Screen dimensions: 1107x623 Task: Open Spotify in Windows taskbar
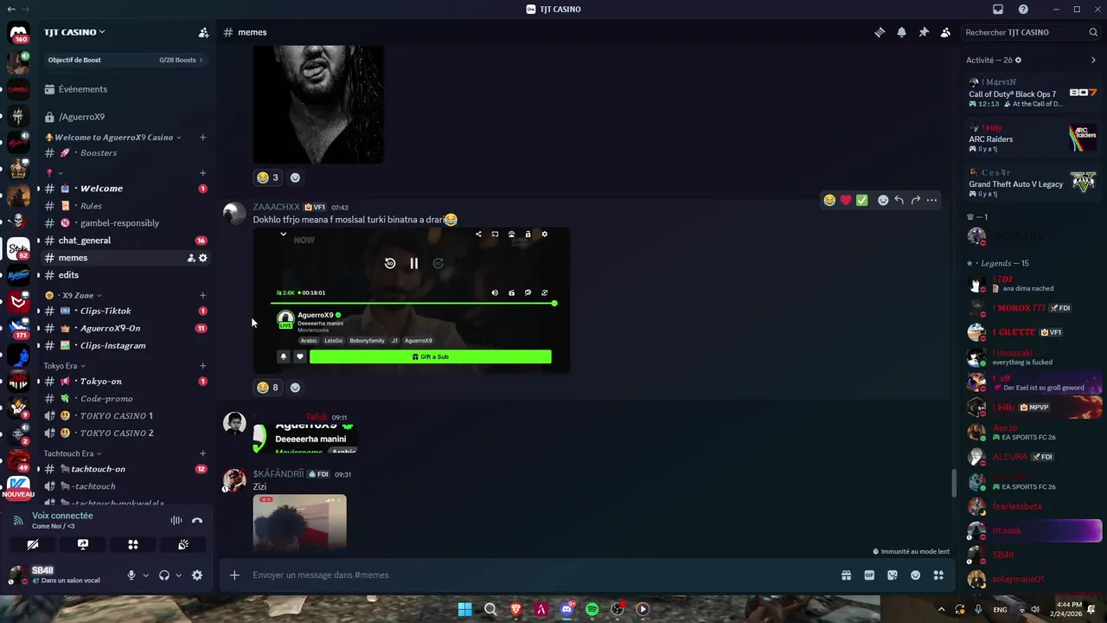[x=592, y=609]
